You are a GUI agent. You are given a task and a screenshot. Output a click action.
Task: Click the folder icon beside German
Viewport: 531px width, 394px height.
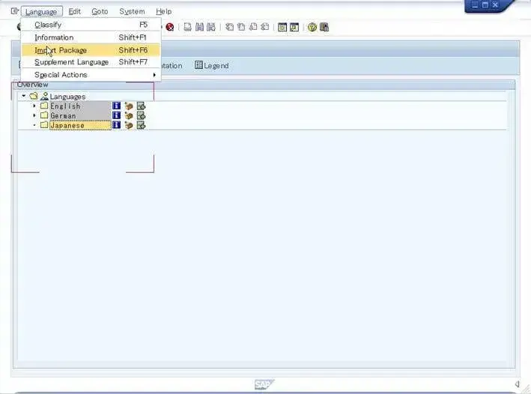(x=44, y=115)
